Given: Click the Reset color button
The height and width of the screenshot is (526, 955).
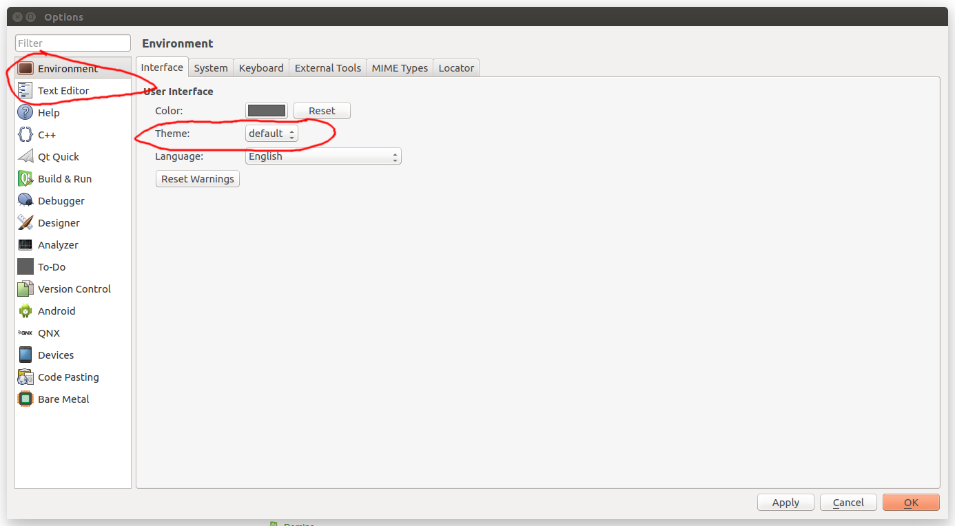Looking at the screenshot, I should pos(322,111).
